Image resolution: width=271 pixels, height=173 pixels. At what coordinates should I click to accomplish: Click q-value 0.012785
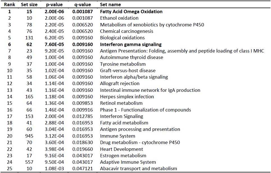pyautogui.click(x=83, y=116)
